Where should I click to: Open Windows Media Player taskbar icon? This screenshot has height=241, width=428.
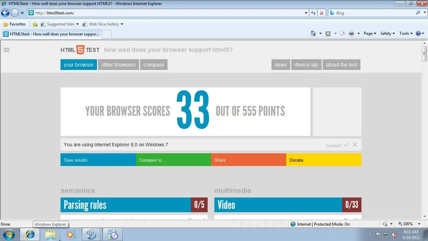pos(71,235)
